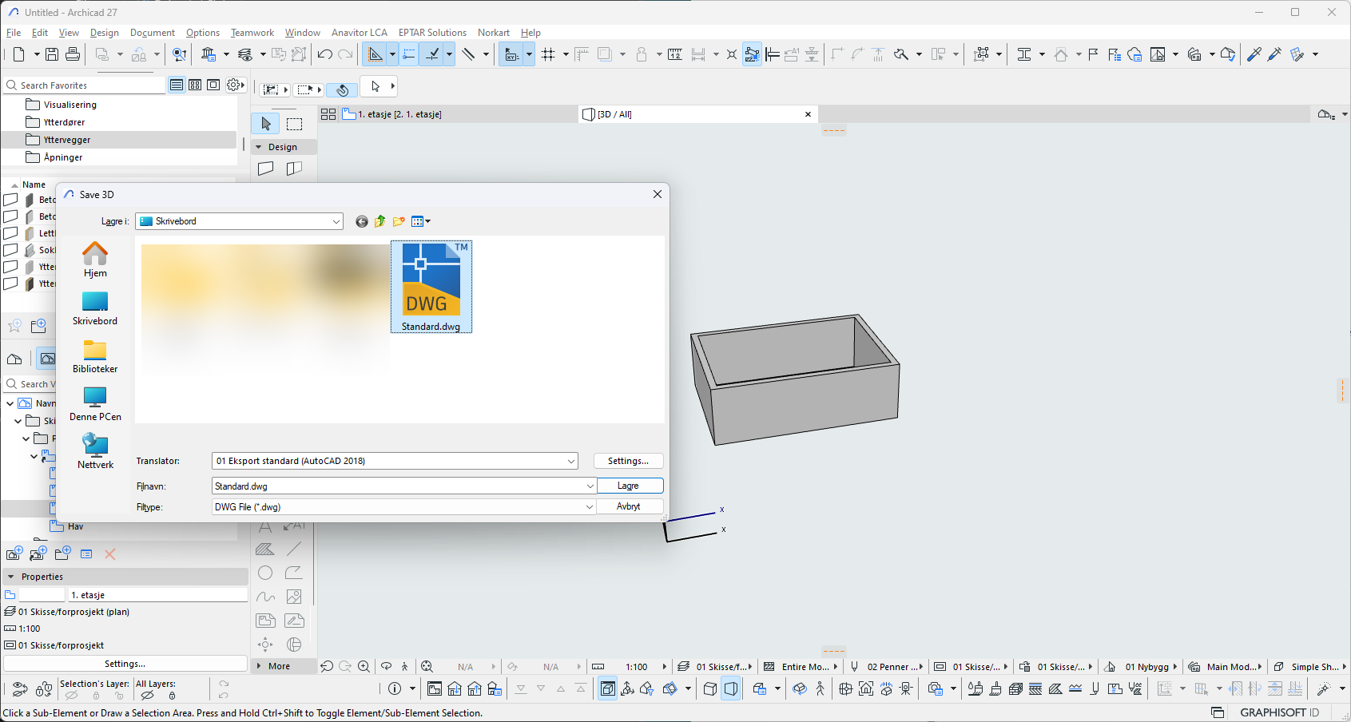The height and width of the screenshot is (722, 1351).
Task: Click the red delete X icon
Action: (x=110, y=554)
